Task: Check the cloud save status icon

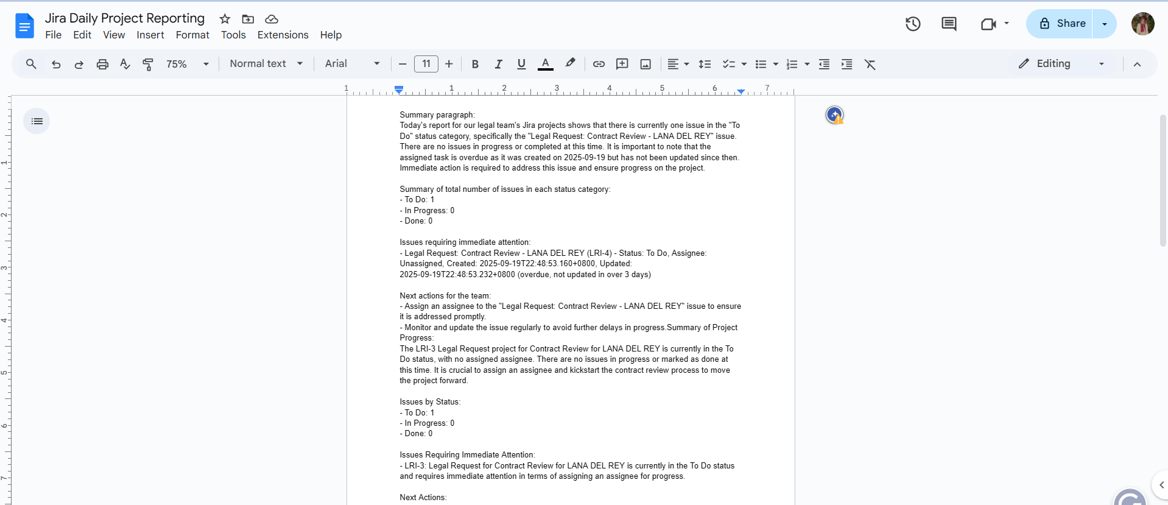Action: pyautogui.click(x=272, y=19)
